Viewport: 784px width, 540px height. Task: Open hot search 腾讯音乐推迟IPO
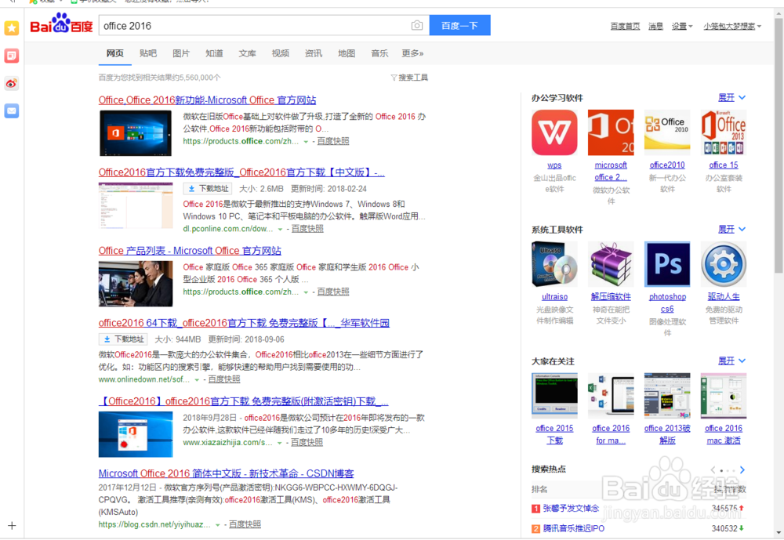[574, 528]
